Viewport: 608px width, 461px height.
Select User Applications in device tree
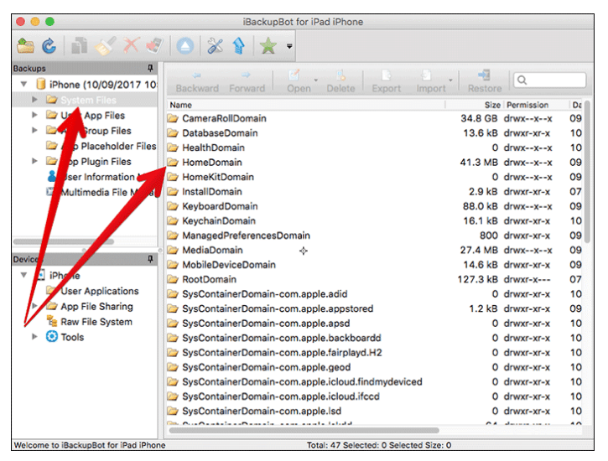click(x=99, y=291)
